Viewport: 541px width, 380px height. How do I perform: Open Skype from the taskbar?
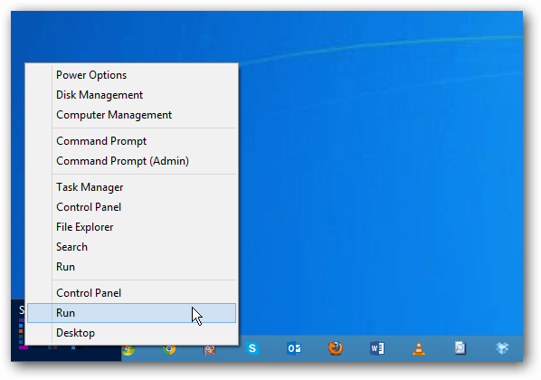point(252,348)
